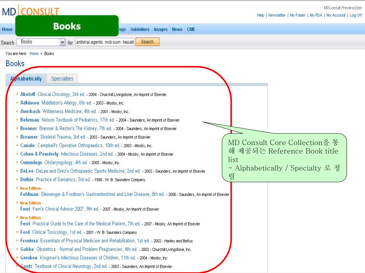Open the Books search category dropdown
This screenshot has height=273, width=365.
[x=41, y=42]
